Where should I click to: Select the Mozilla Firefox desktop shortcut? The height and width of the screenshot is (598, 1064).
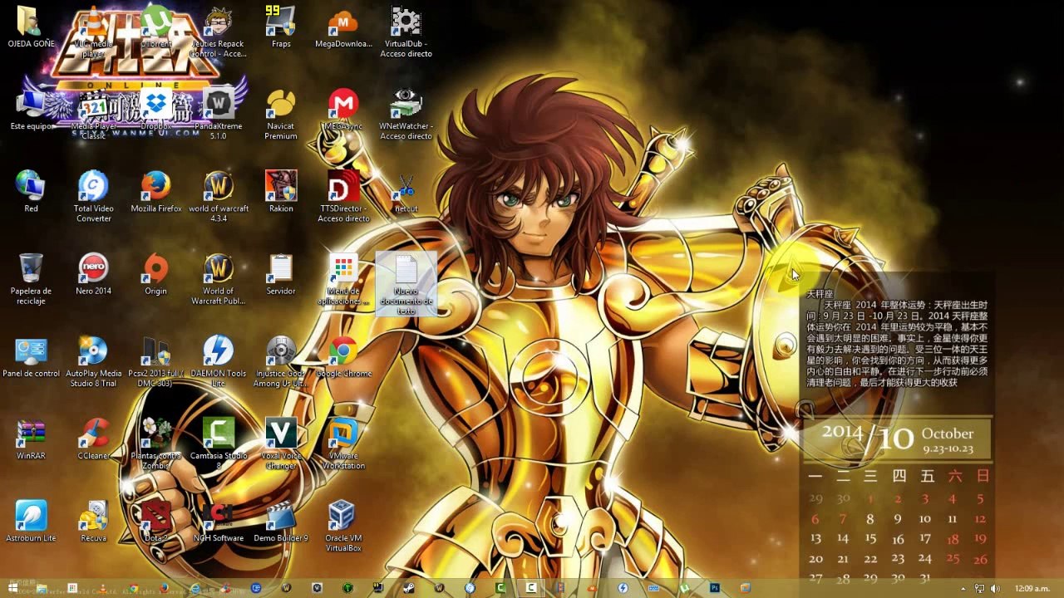156,192
